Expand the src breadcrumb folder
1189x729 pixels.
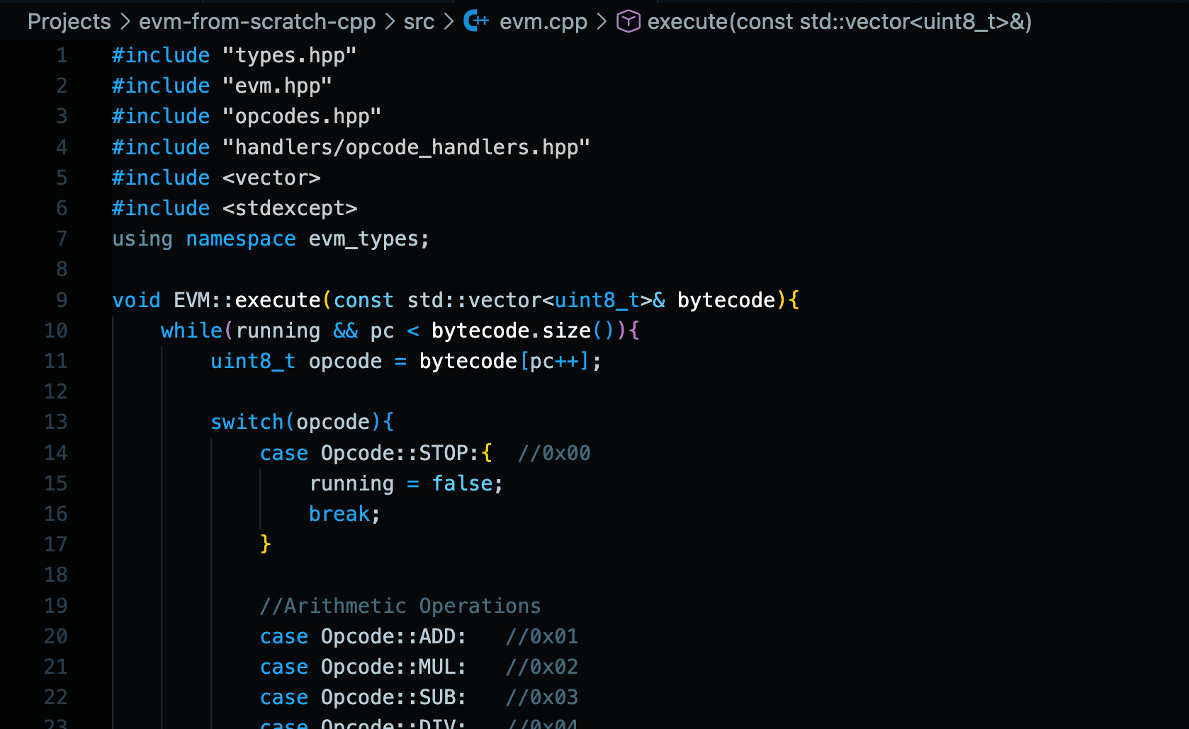point(419,21)
